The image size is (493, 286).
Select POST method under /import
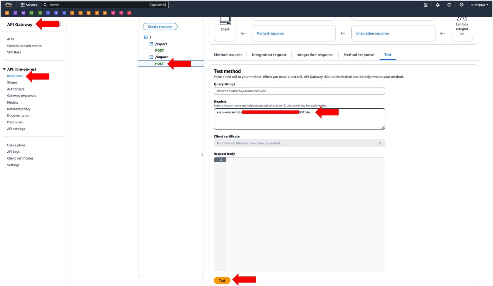point(159,64)
